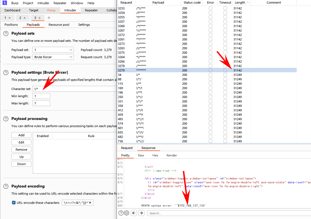Focus the Character set field

tap(75, 89)
